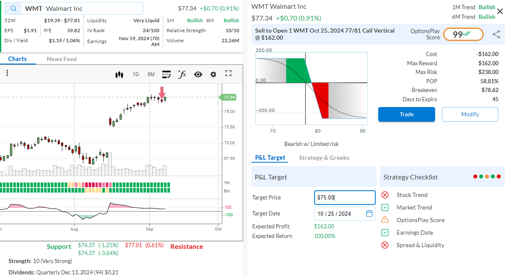Click the Breakeven value $78.62
505x276 pixels.
pos(490,90)
